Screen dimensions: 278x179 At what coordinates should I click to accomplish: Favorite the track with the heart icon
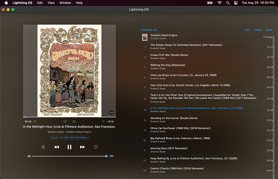point(96,147)
